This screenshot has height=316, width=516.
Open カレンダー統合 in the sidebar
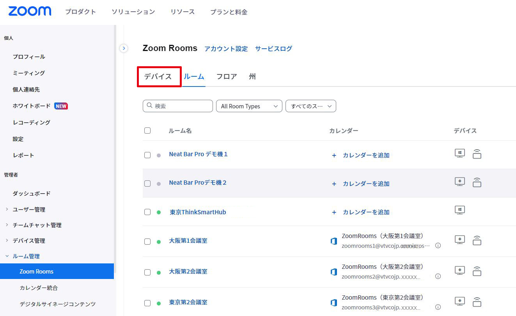click(39, 288)
